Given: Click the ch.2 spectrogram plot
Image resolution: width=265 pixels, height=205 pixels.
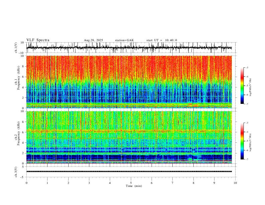Looking at the screenshot, I should click(129, 137).
